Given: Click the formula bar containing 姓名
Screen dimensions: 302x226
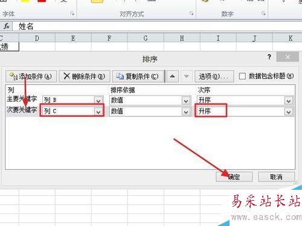Looking at the screenshot, I should pos(157,27).
